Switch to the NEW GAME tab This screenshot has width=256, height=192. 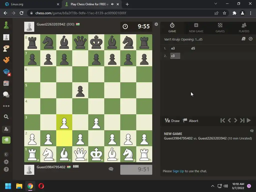196,28
